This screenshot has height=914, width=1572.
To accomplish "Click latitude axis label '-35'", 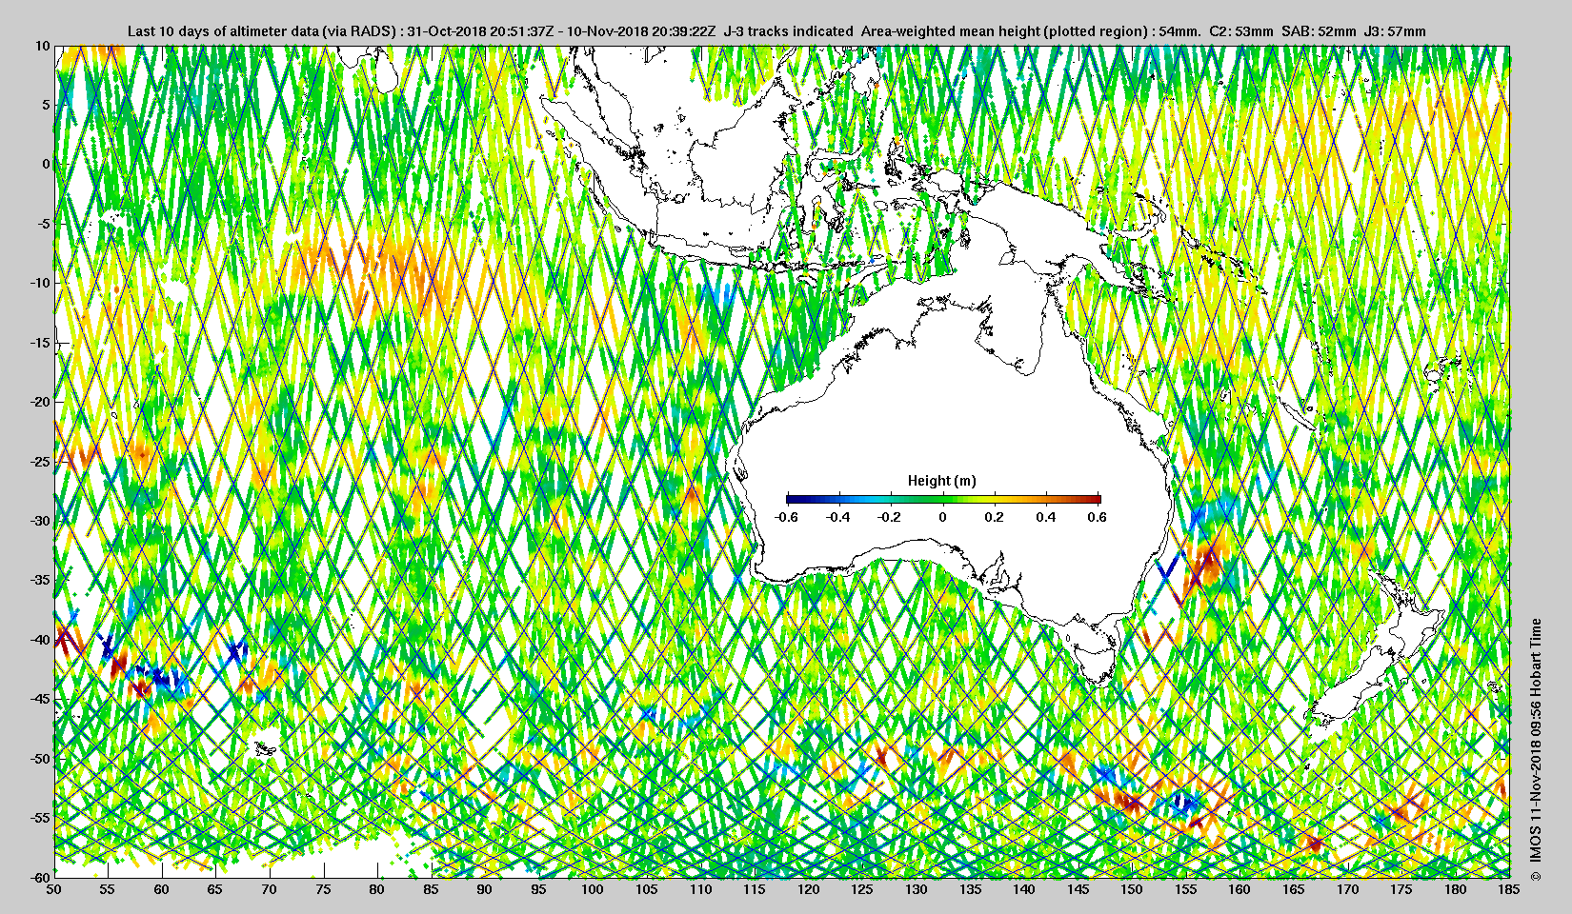I will 39,580.
